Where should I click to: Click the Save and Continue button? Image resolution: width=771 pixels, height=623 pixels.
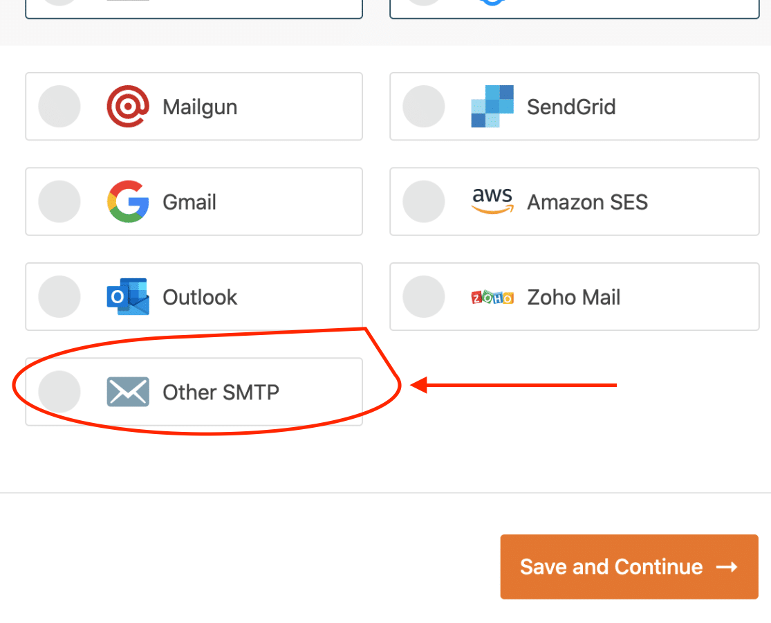pos(629,567)
